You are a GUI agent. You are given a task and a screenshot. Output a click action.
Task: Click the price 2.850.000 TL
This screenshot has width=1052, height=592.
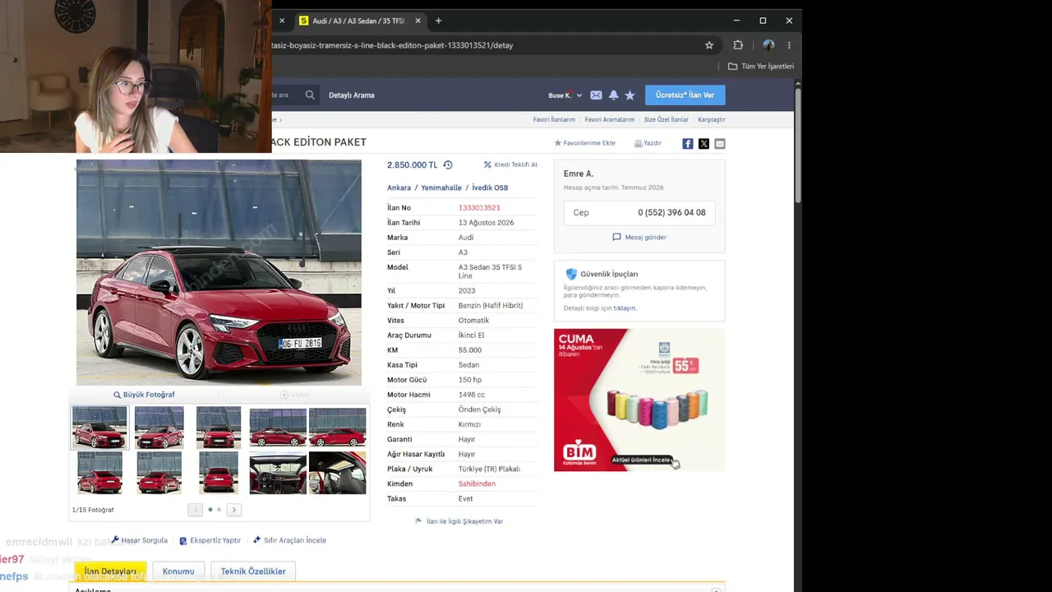click(413, 164)
